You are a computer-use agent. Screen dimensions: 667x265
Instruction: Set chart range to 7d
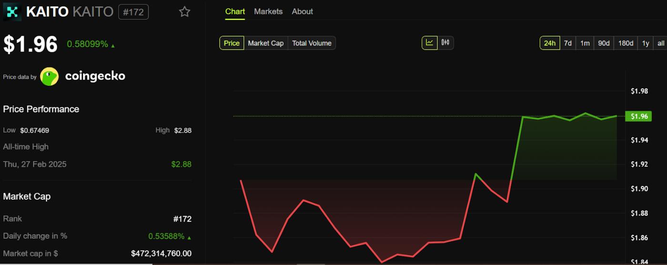pyautogui.click(x=568, y=43)
